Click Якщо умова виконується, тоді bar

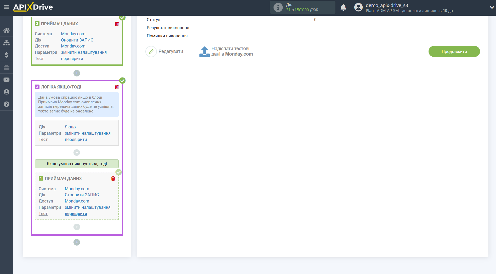click(x=77, y=164)
